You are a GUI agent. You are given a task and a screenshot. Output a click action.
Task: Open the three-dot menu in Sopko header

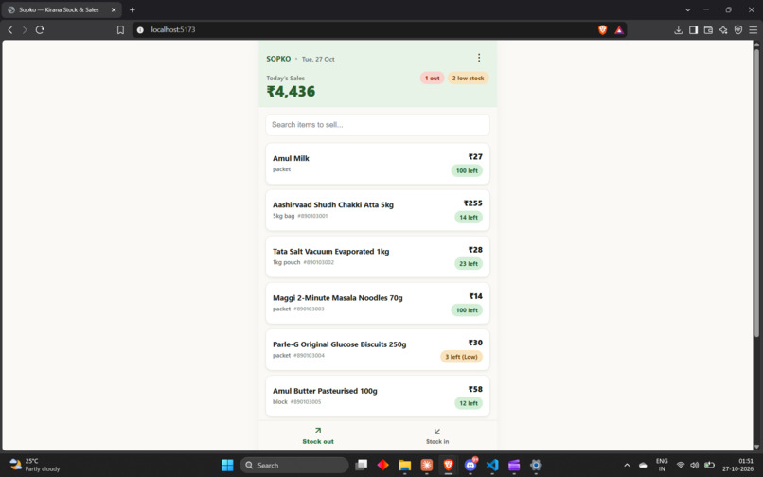tap(479, 58)
